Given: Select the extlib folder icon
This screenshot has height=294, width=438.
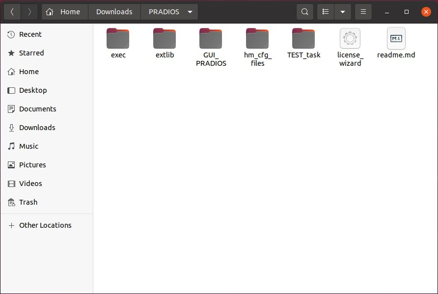Looking at the screenshot, I should (x=164, y=38).
